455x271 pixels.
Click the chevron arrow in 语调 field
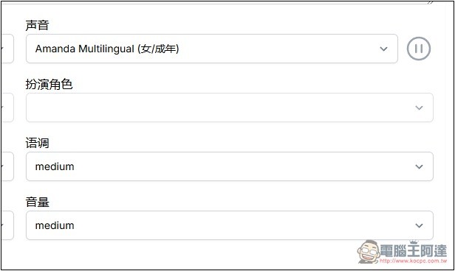click(x=419, y=166)
